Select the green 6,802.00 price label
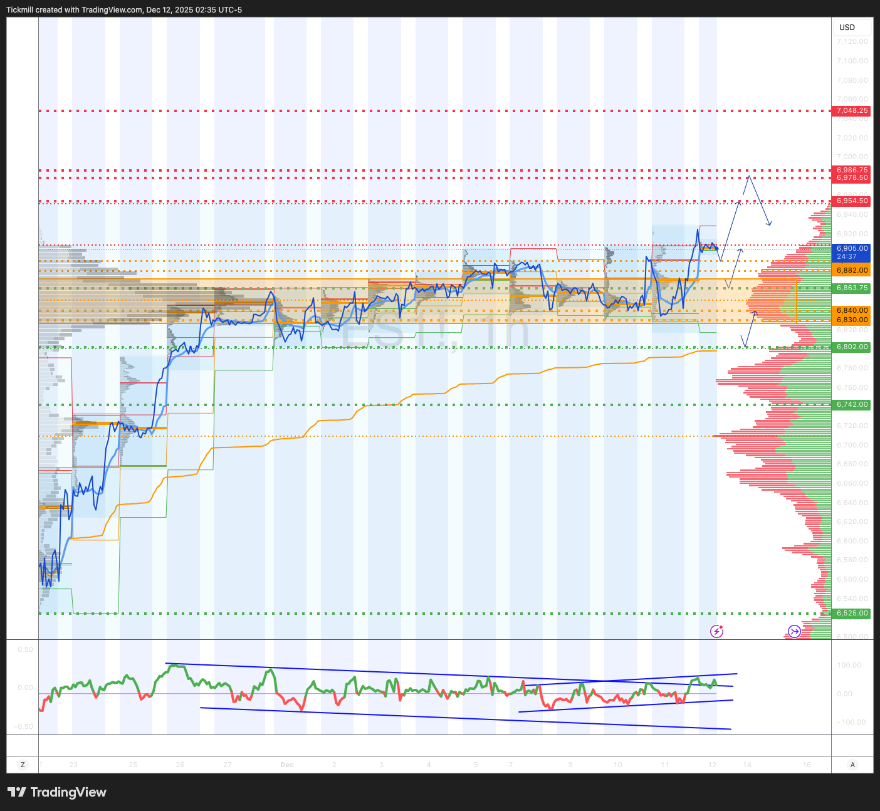880x811 pixels. click(852, 347)
